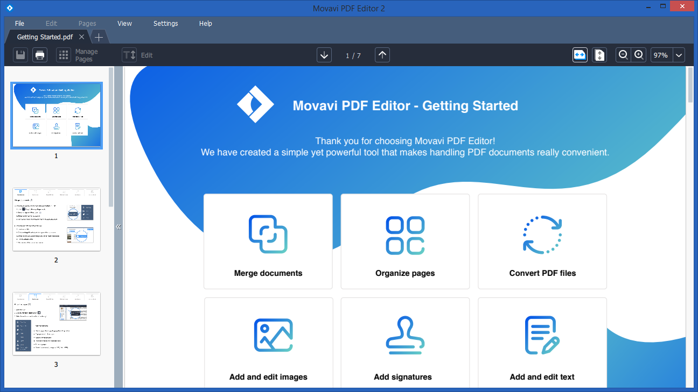Open the Settings menu

[166, 24]
